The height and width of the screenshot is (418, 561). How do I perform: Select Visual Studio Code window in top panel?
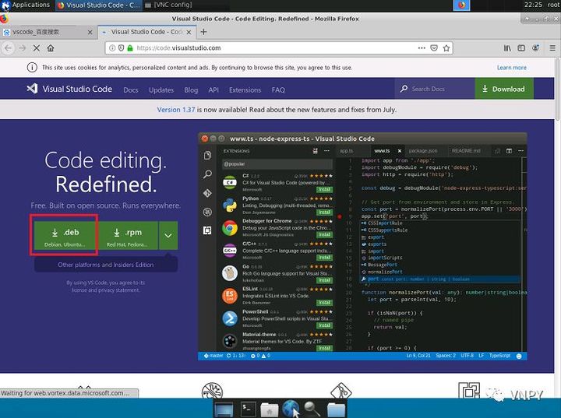(99, 5)
